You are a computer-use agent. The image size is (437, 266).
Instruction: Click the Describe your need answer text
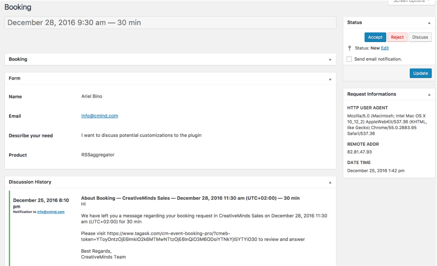point(141,135)
